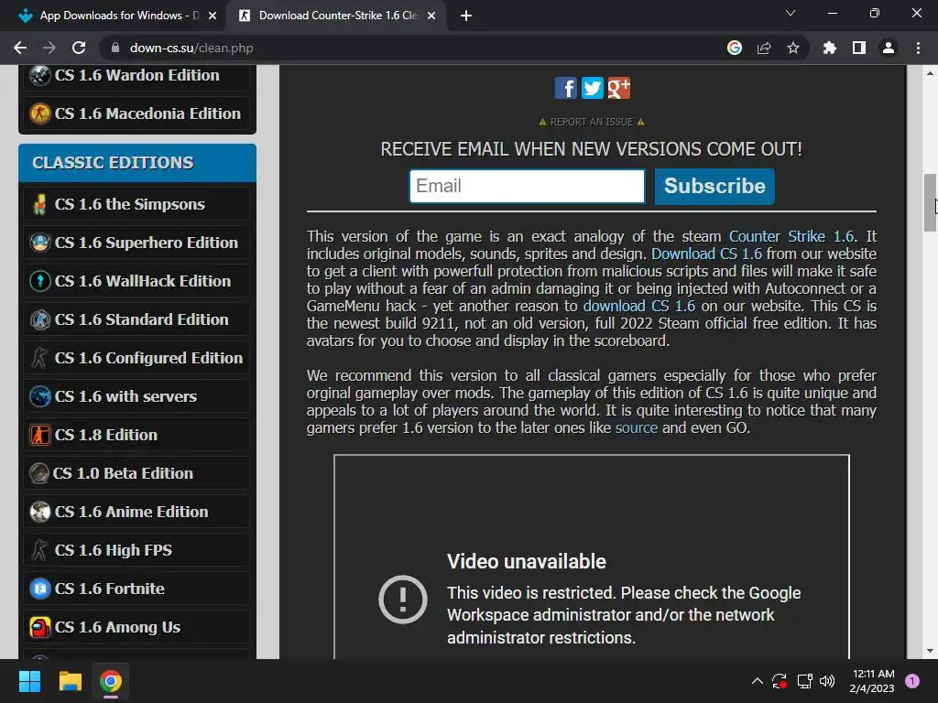The height and width of the screenshot is (703, 938).
Task: Open the Chrome extensions puzzle icon
Action: 830,48
